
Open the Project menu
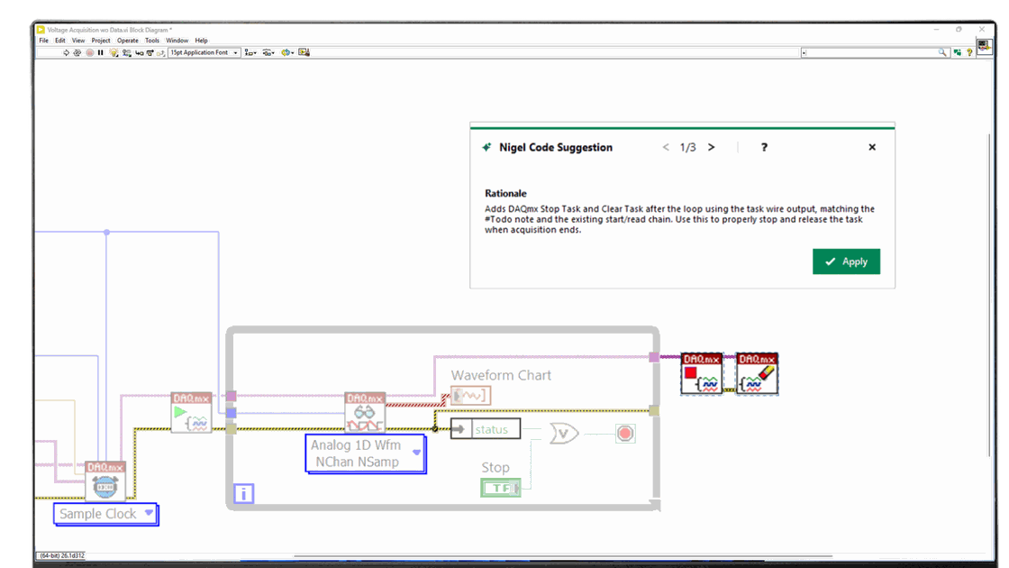[x=101, y=41]
